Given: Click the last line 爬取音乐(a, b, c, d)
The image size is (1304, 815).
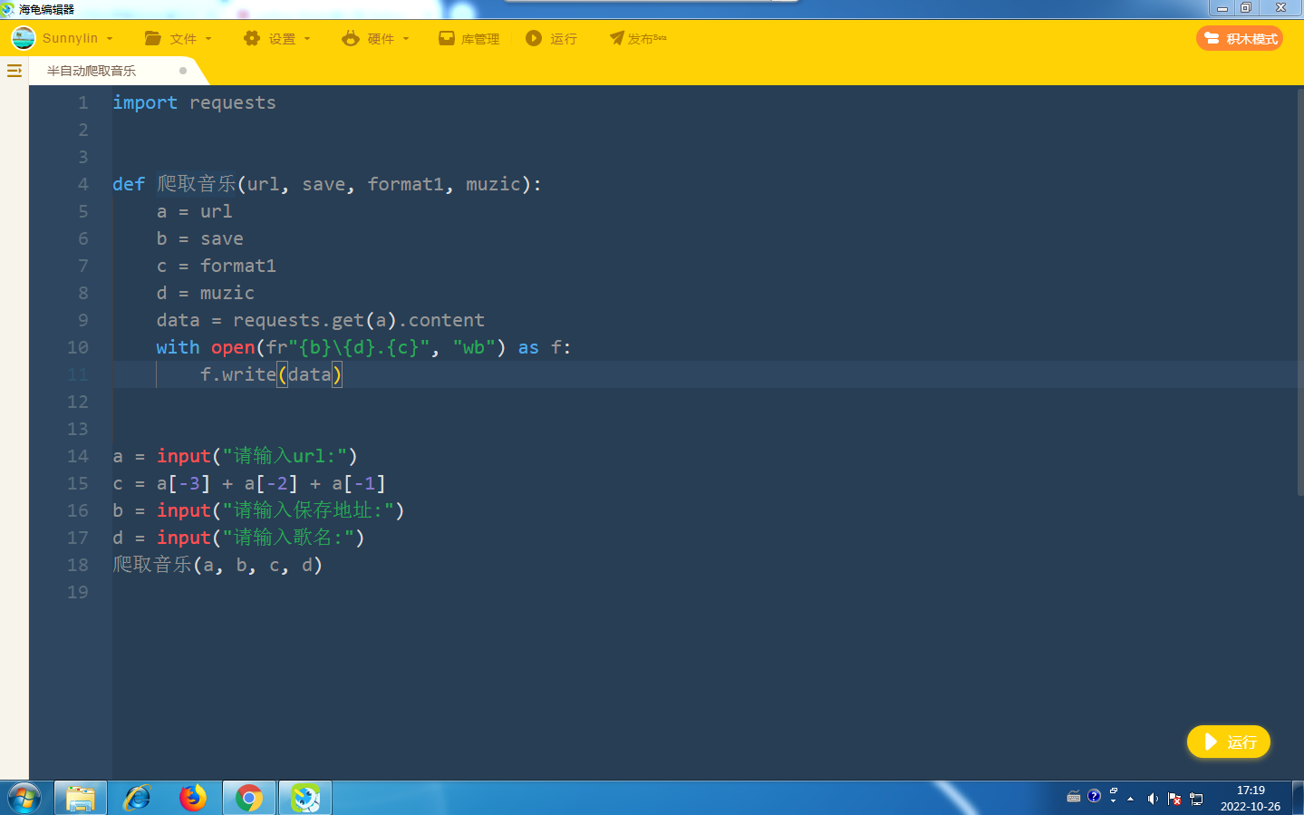Looking at the screenshot, I should [x=217, y=565].
